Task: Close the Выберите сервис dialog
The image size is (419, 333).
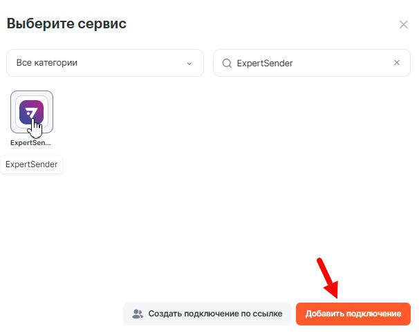Action: [x=404, y=25]
